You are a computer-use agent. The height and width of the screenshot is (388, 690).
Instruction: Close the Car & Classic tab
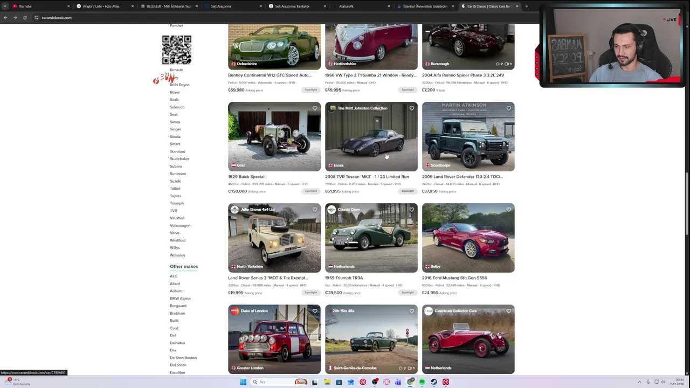[x=517, y=6]
